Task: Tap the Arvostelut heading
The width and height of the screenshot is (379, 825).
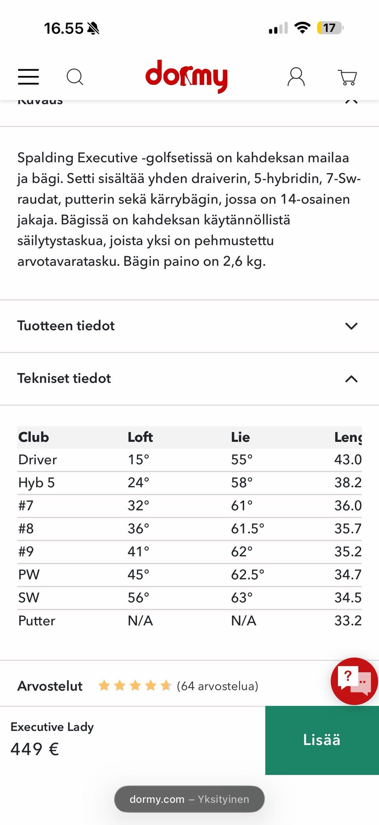Action: [50, 686]
